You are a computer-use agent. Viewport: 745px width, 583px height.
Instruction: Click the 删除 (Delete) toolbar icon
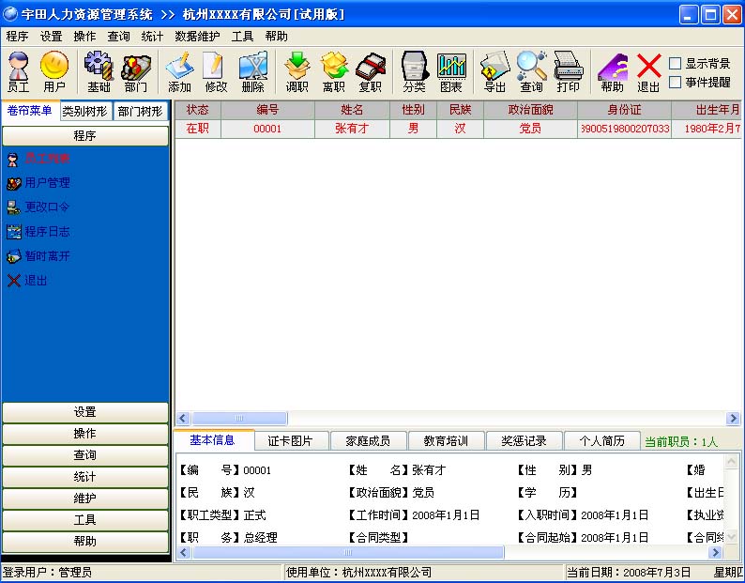pos(252,71)
